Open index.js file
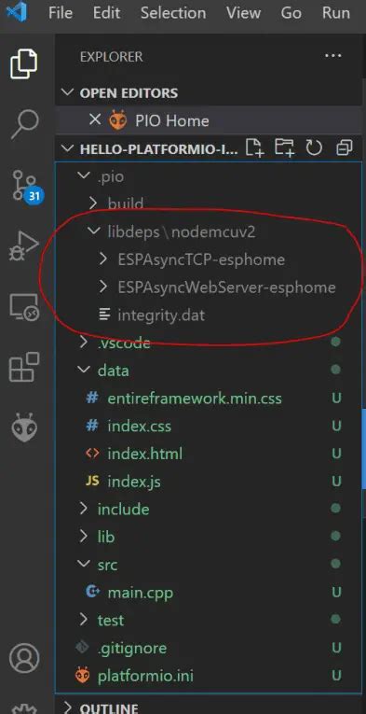Viewport: 366px width, 714px height. click(134, 482)
